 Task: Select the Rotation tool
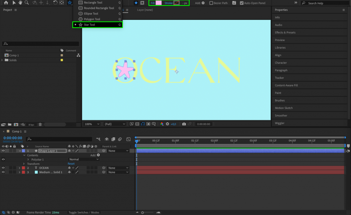click(x=56, y=3)
